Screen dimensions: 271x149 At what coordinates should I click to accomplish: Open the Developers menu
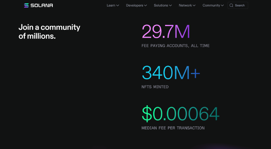136,5
